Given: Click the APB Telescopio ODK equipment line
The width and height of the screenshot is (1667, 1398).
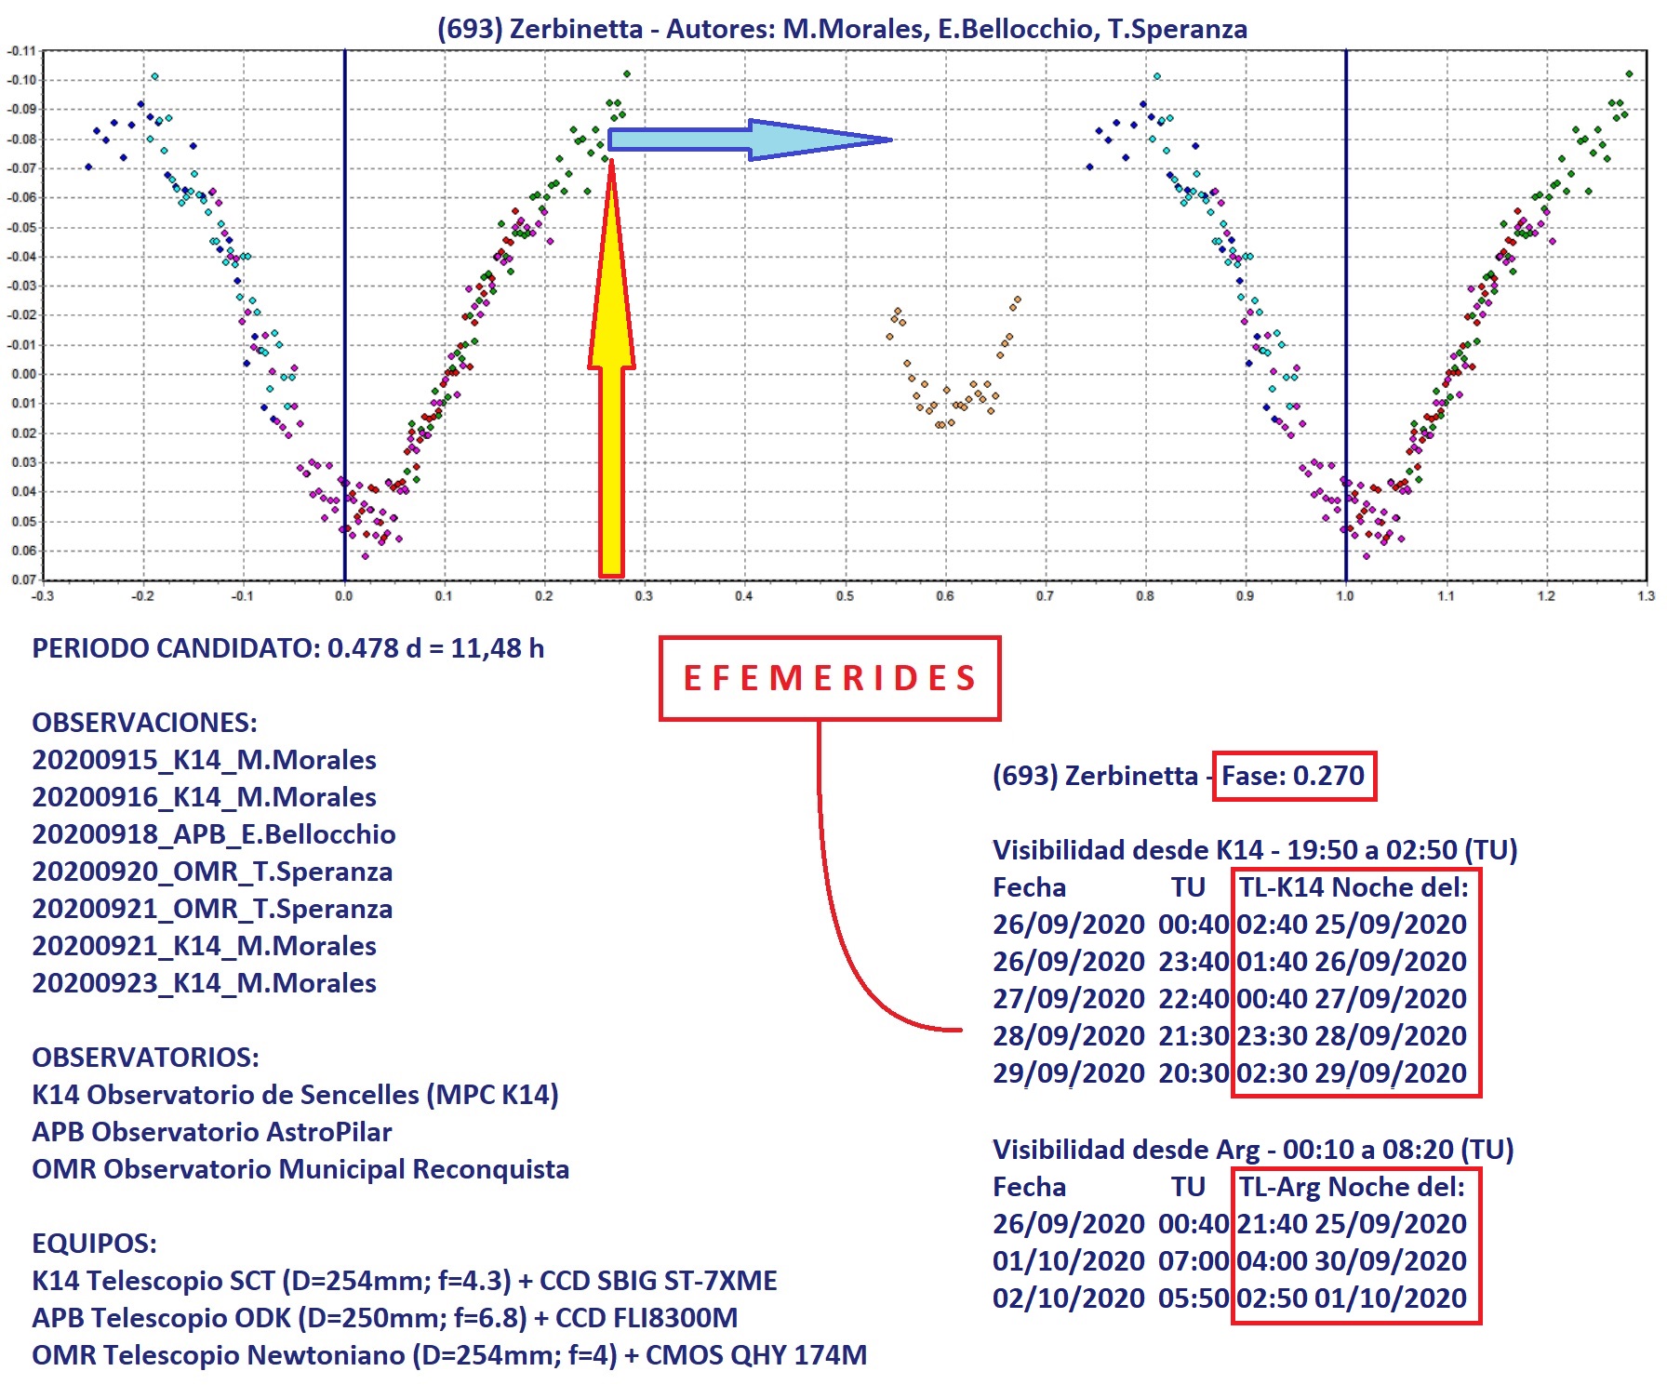Looking at the screenshot, I should click(x=384, y=1318).
